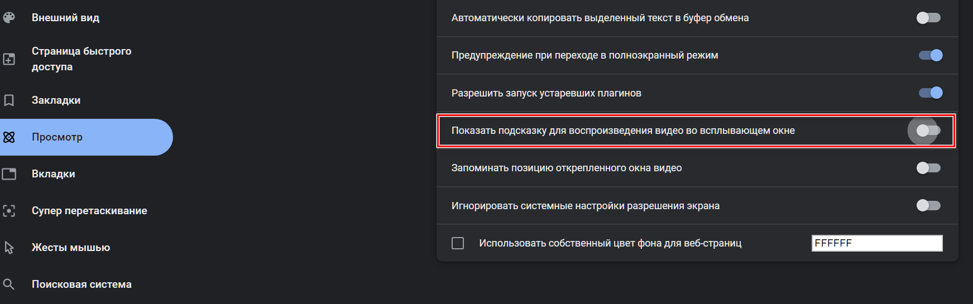The image size is (973, 304).
Task: Click the Страница быстрого доступа plus icon
Action: (8, 59)
